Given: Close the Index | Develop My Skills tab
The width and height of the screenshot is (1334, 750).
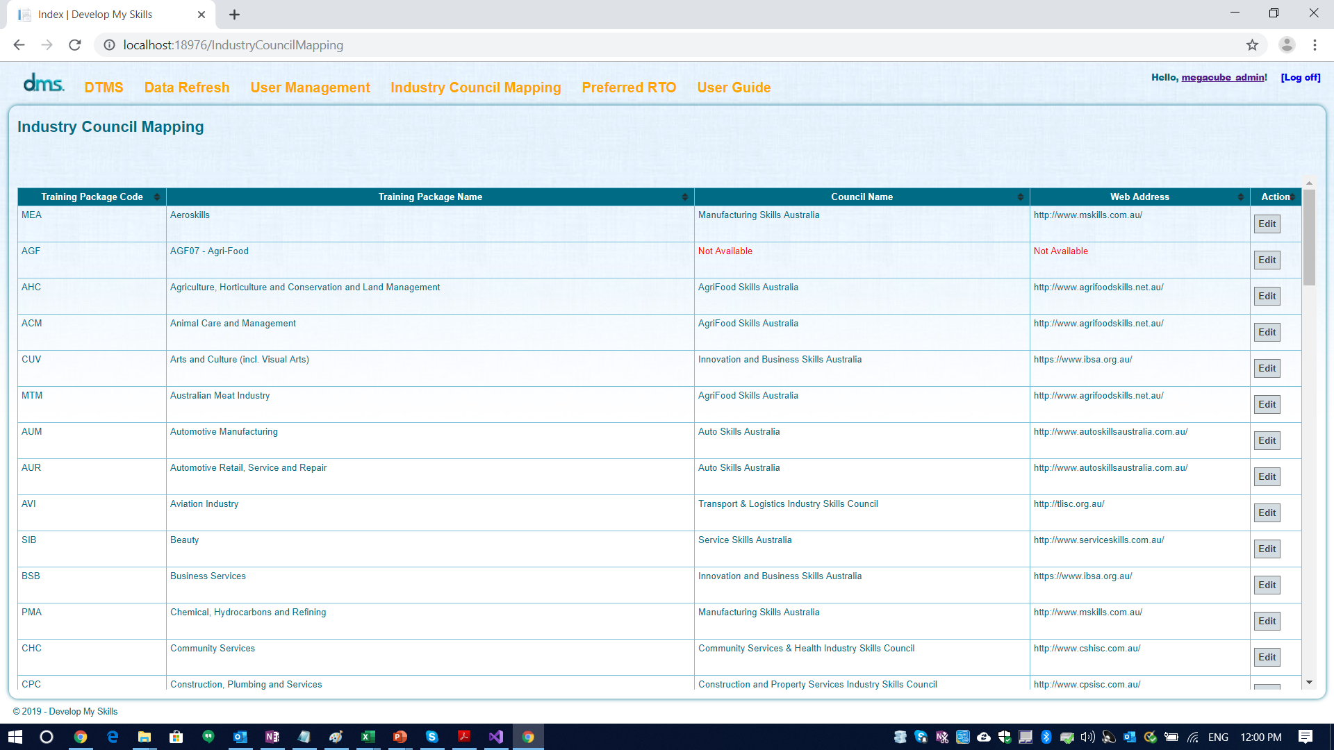Looking at the screenshot, I should pos(201,15).
